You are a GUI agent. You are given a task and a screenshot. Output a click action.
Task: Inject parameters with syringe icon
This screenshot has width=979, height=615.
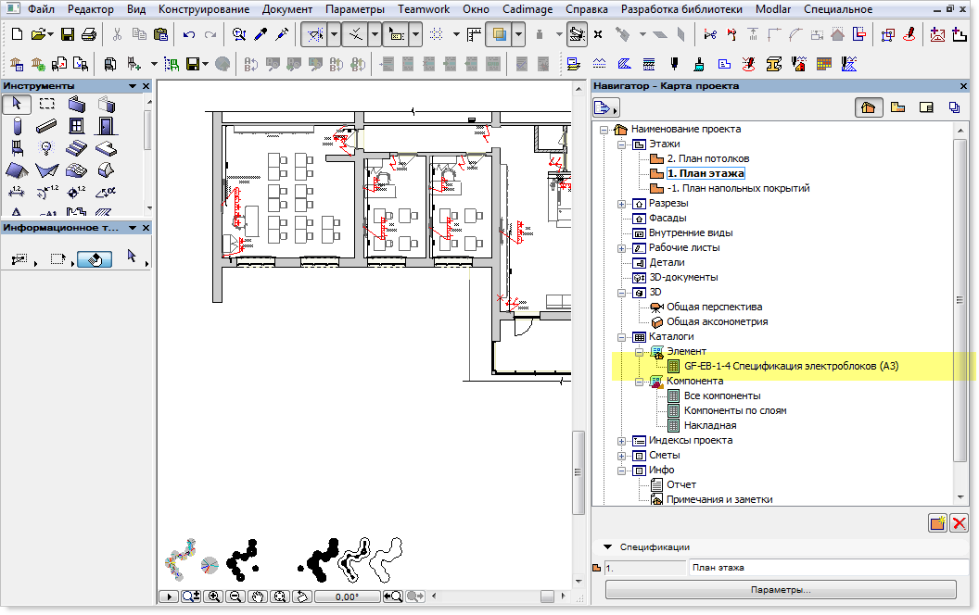click(x=282, y=34)
